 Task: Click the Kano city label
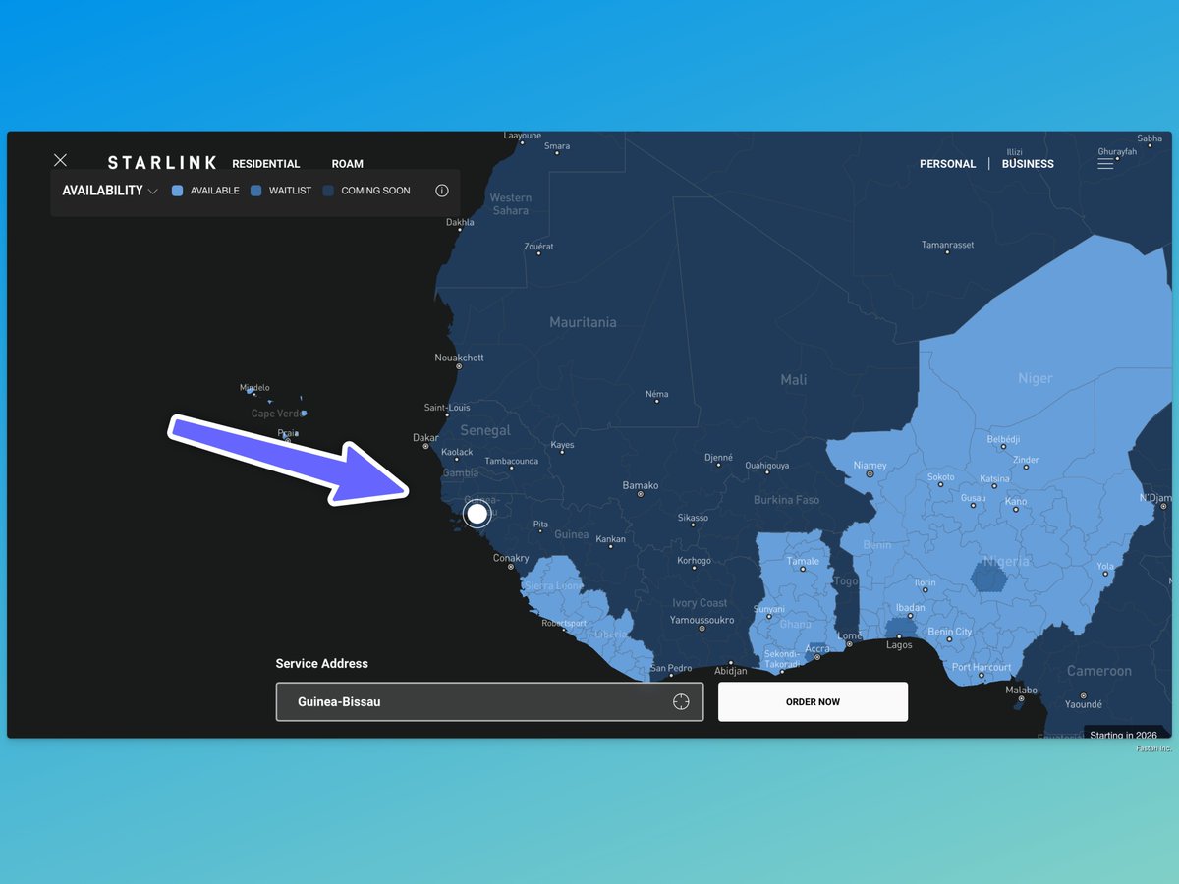(1016, 502)
